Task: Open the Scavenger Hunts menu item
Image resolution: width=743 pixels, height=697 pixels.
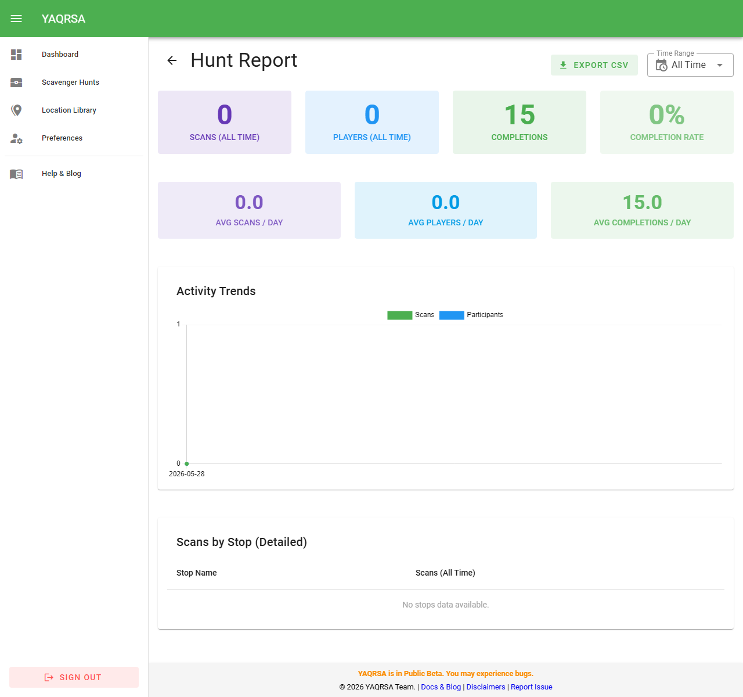Action: 74,82
